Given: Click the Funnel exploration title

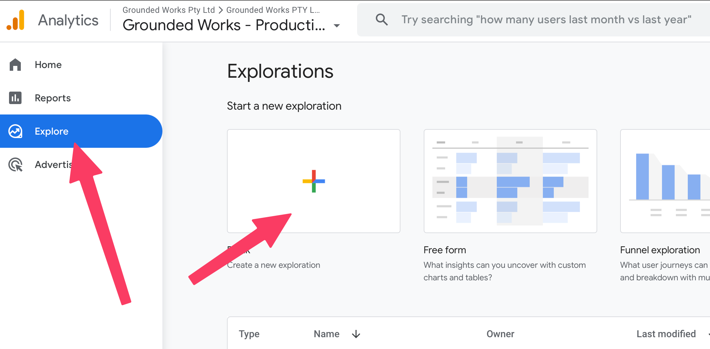Looking at the screenshot, I should pyautogui.click(x=660, y=250).
